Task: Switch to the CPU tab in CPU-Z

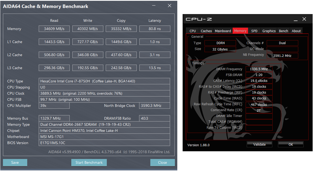Action: [193, 31]
